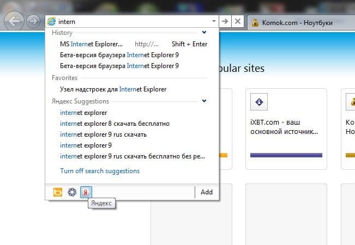Click 'iXBT.com - ваш основной источник...' title
The image size is (355, 245).
[284, 127]
